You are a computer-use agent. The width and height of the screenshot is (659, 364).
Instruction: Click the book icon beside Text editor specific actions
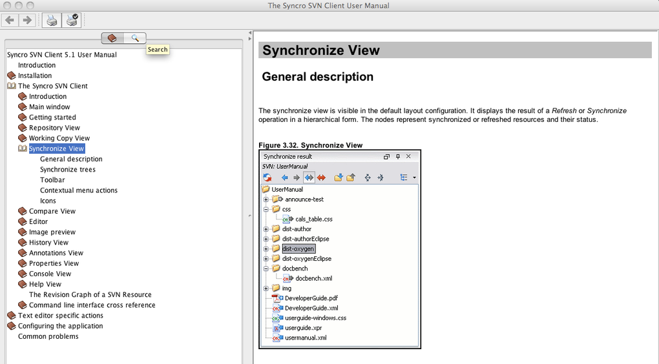pyautogui.click(x=12, y=316)
